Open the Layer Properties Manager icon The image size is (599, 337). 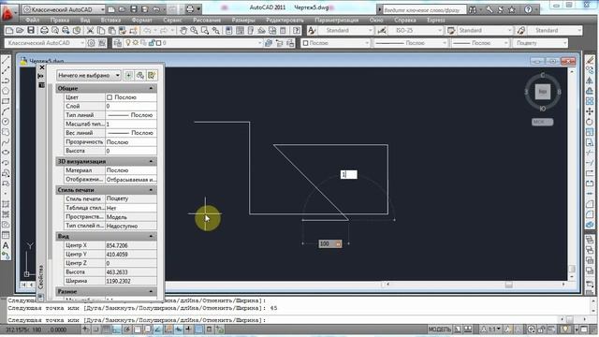click(x=117, y=43)
